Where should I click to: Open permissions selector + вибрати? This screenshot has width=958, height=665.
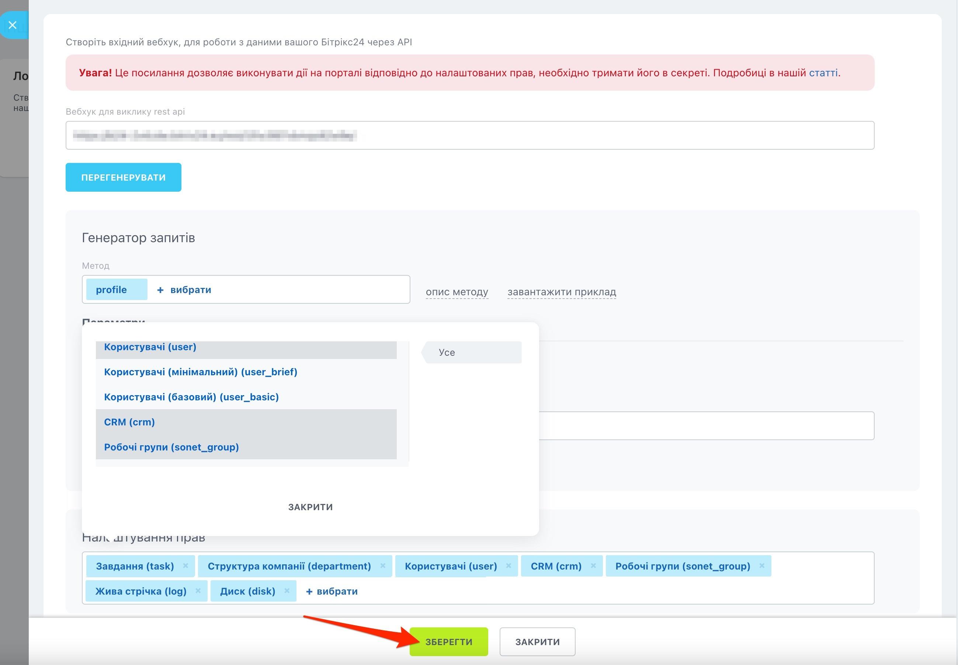click(332, 591)
